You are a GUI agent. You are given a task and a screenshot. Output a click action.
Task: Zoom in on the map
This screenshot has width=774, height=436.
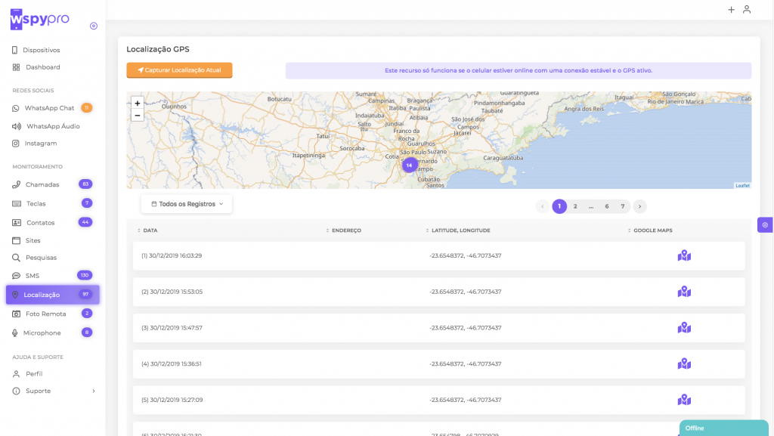tap(138, 103)
